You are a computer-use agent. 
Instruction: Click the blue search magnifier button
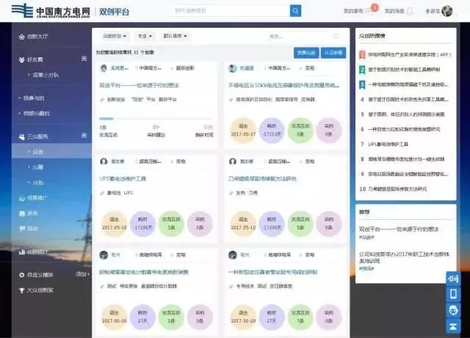click(x=295, y=10)
